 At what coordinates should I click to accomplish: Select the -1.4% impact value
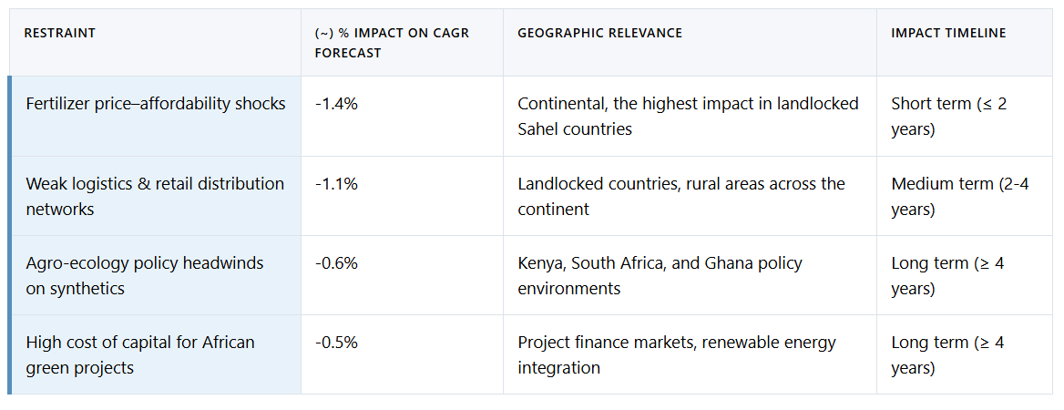coord(336,104)
